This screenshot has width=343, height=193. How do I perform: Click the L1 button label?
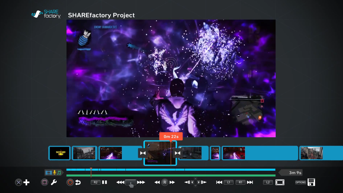[228, 182]
